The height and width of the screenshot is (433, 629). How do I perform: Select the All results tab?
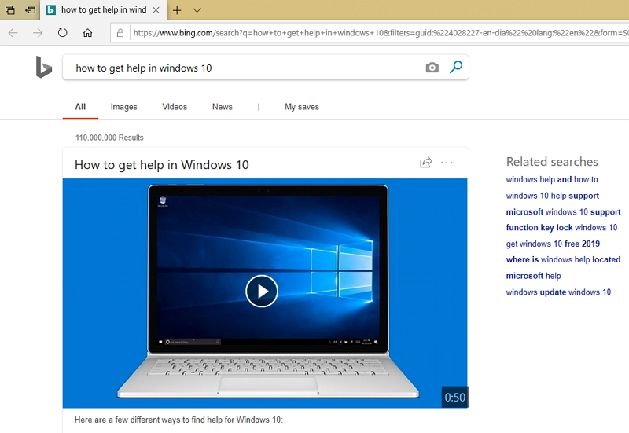click(x=80, y=107)
